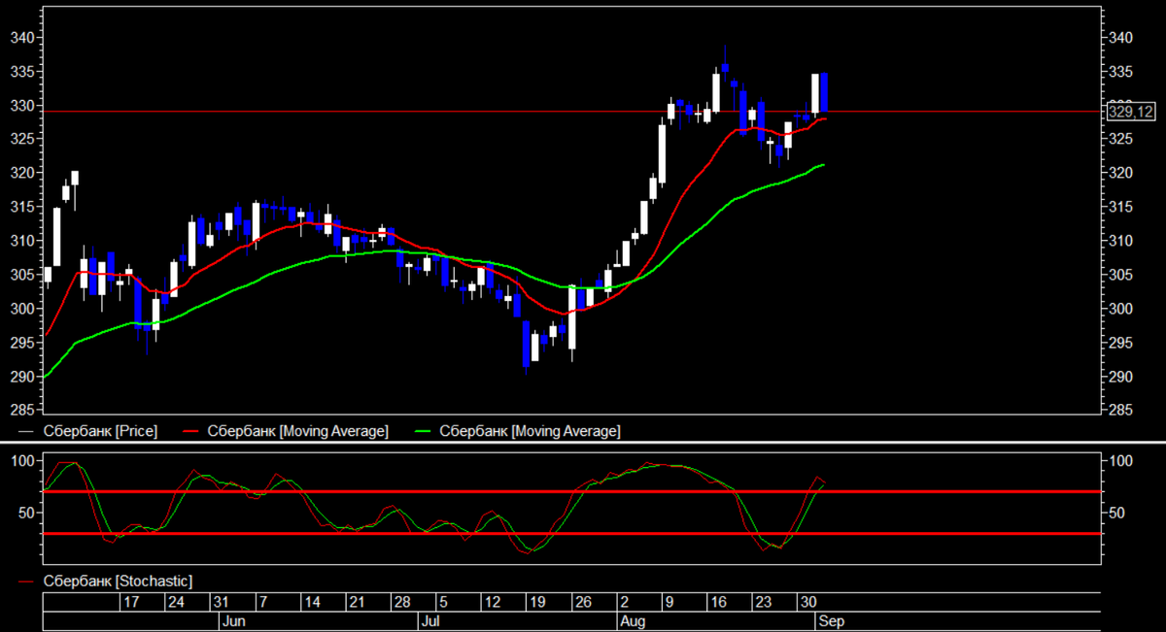Click the 290 label on left price axis
The width and height of the screenshot is (1166, 632).
tap(22, 377)
